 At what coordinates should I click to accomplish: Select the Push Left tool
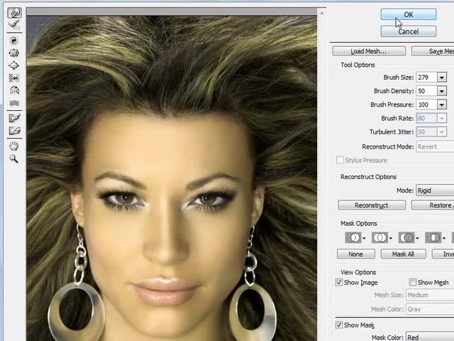pos(13,77)
